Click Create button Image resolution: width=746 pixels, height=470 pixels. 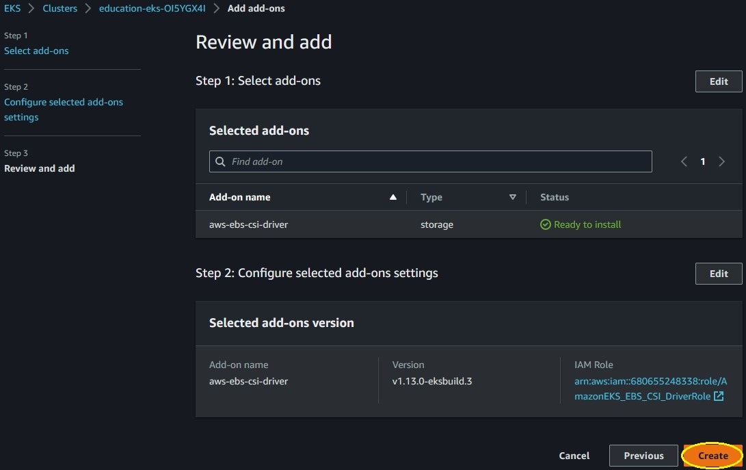712,456
